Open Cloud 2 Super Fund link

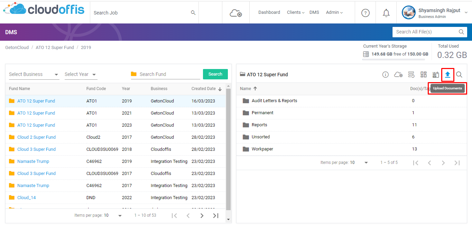(x=36, y=137)
